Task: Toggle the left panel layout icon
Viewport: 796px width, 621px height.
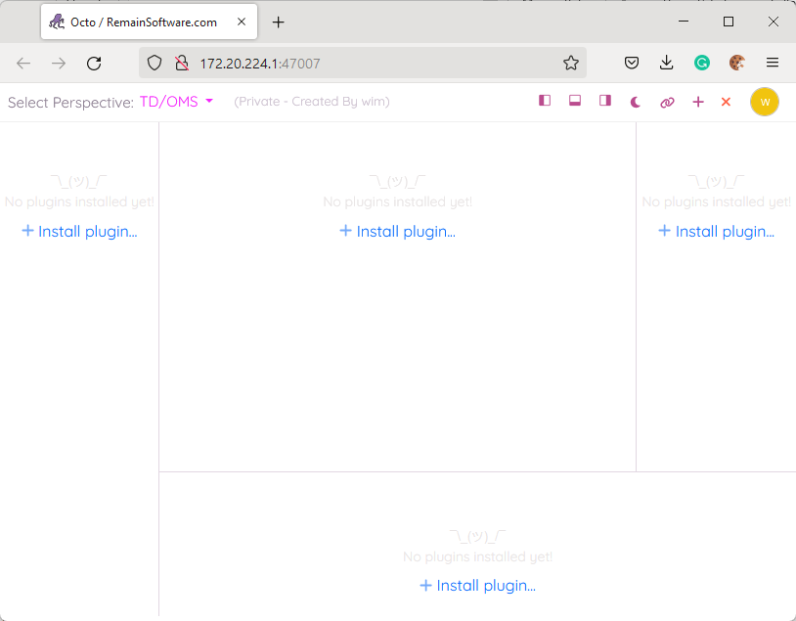Action: coord(545,101)
